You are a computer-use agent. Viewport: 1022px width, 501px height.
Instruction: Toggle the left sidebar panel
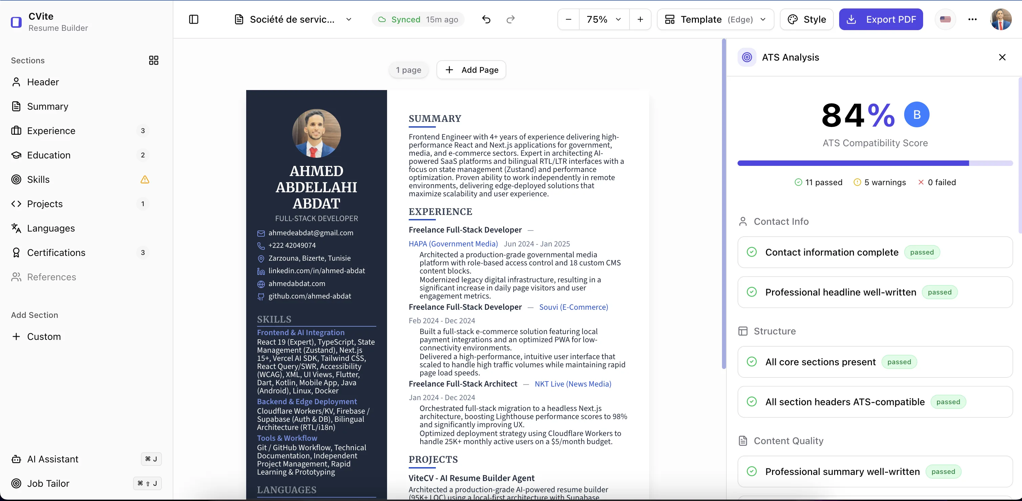click(194, 19)
